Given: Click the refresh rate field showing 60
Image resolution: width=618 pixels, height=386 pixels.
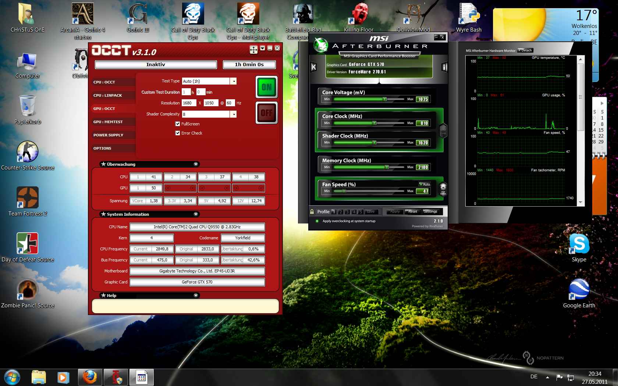Looking at the screenshot, I should (230, 103).
